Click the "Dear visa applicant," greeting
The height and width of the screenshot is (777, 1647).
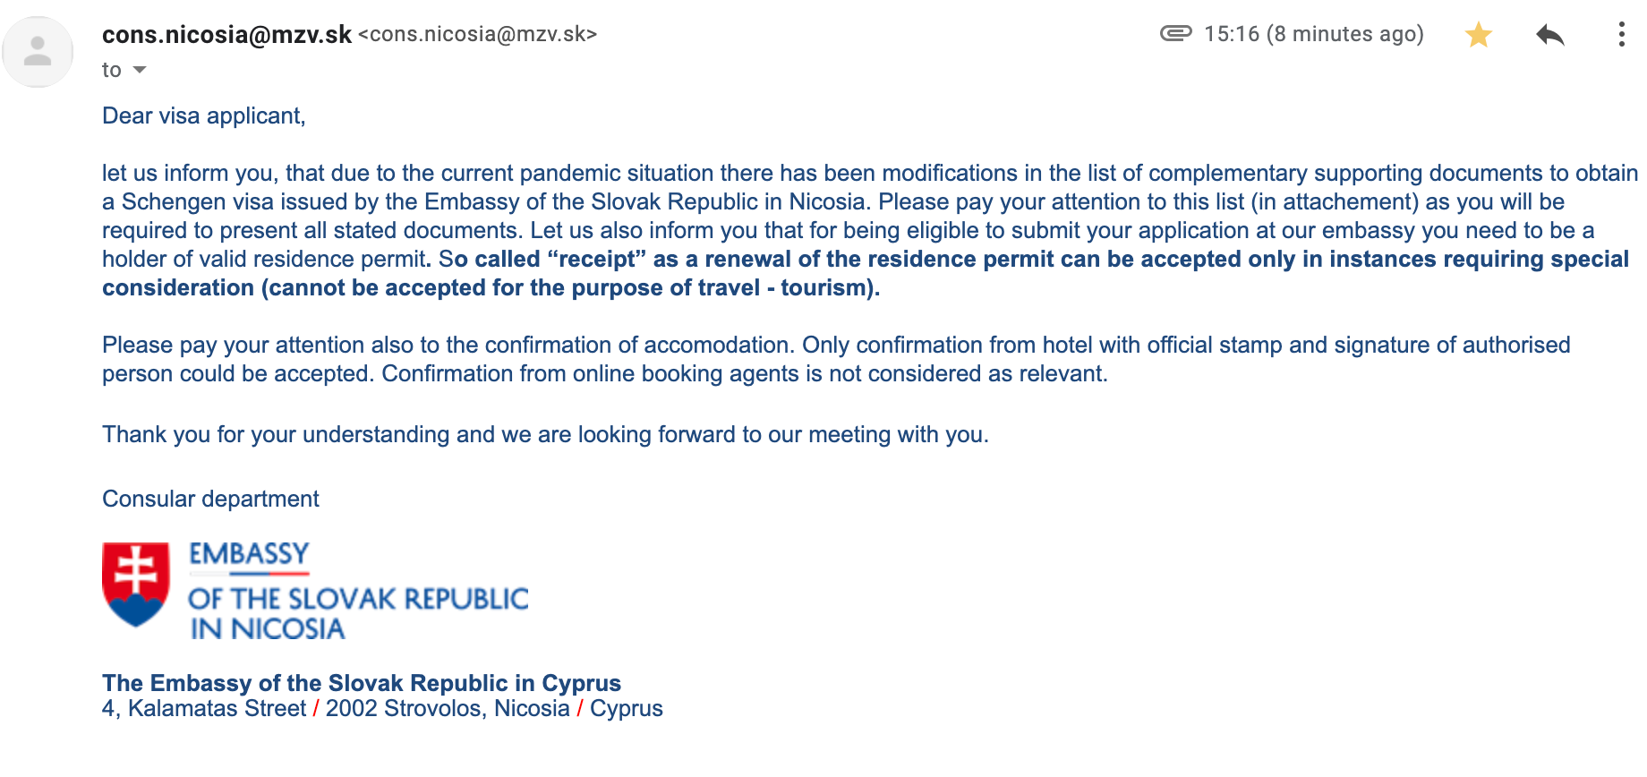204,116
